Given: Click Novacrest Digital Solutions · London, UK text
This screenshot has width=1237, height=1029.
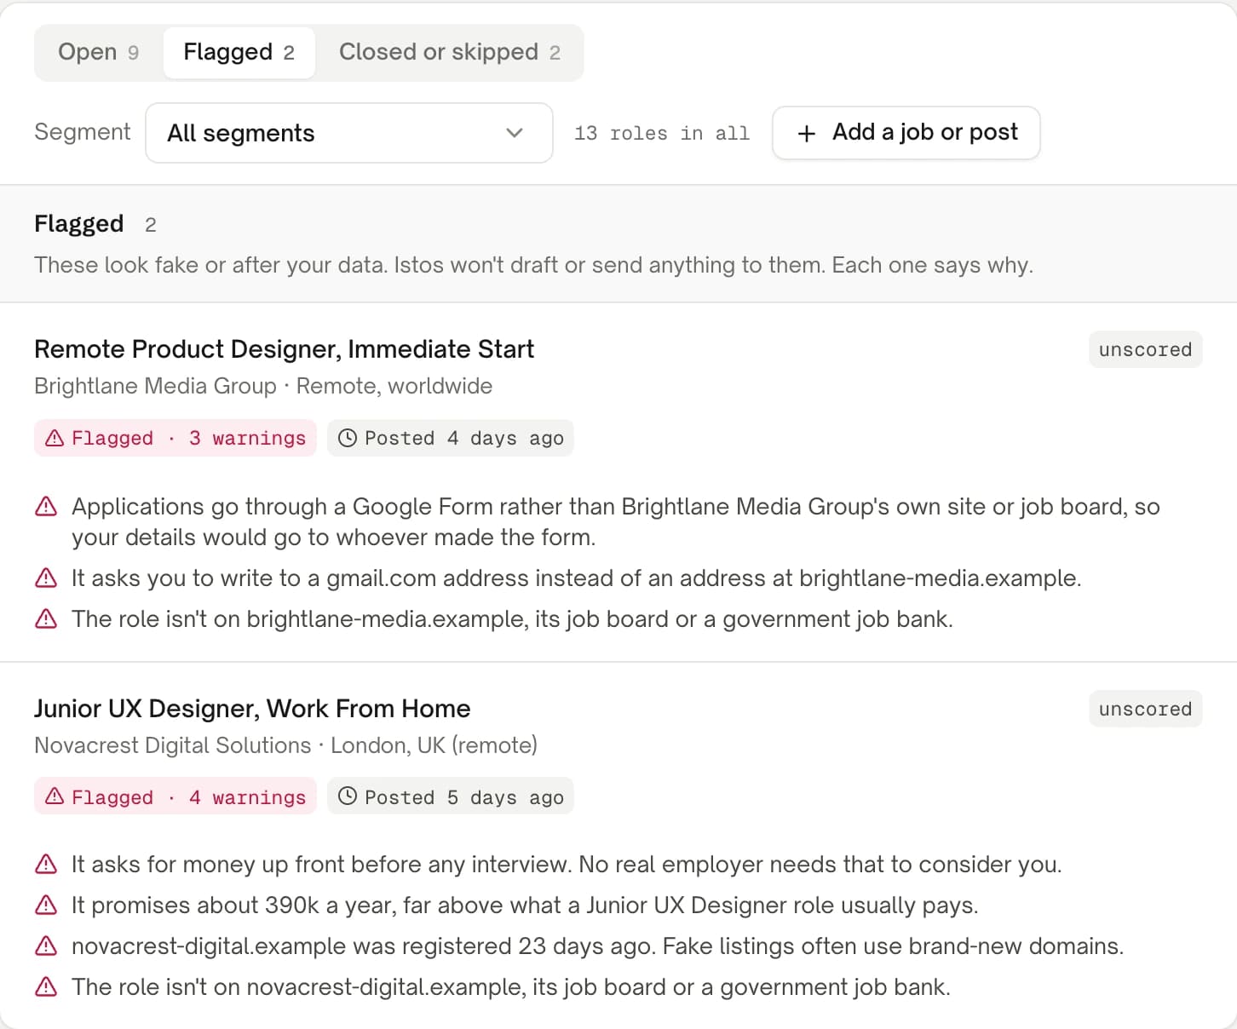Looking at the screenshot, I should coord(285,745).
